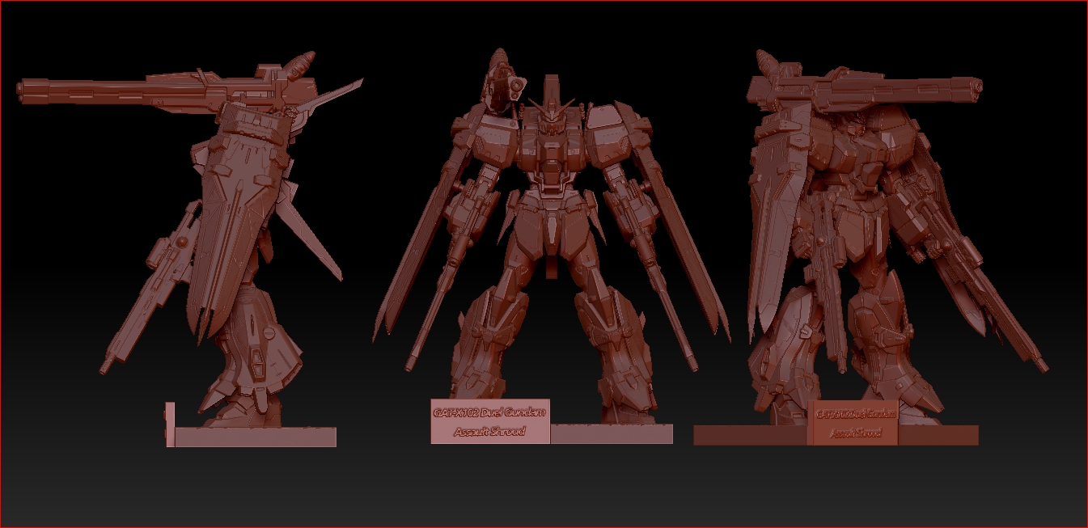
Task: Select the side-view Gundam model on the left
Action: point(189,238)
